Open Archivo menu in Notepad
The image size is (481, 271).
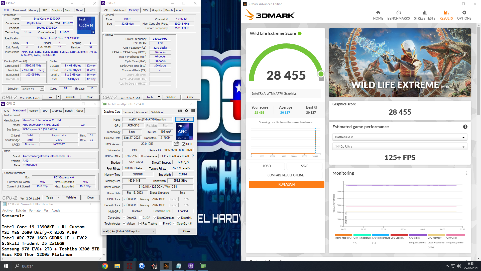7,211
